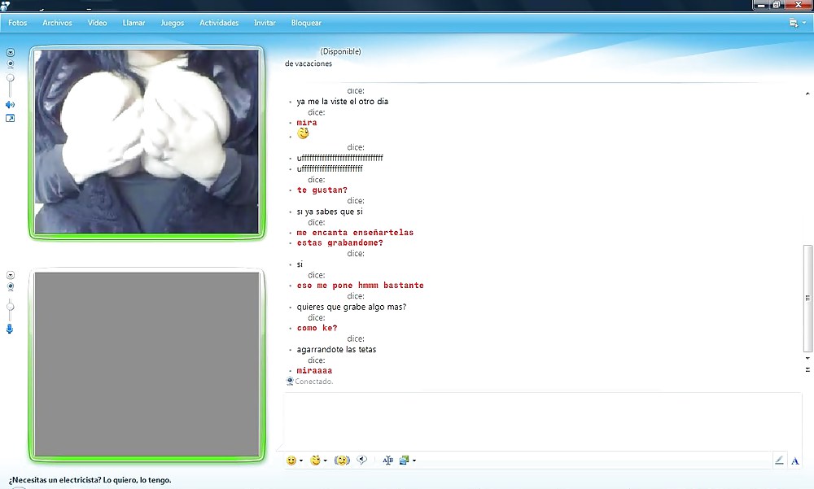Open the emoticon picker in message toolbar

point(291,461)
